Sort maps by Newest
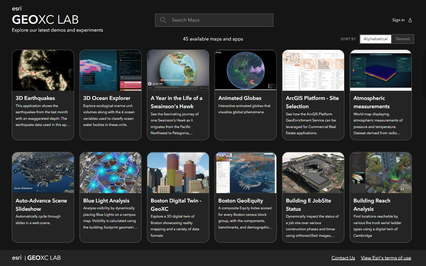The width and height of the screenshot is (426, 266). tap(403, 39)
